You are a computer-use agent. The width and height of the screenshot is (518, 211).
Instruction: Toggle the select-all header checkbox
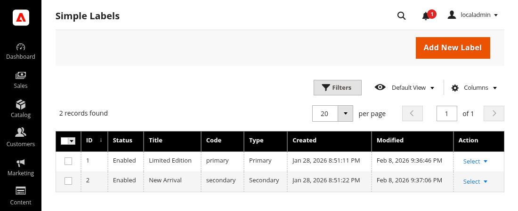[x=65, y=141]
